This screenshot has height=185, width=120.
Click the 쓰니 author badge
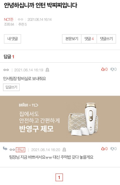click(x=20, y=150)
